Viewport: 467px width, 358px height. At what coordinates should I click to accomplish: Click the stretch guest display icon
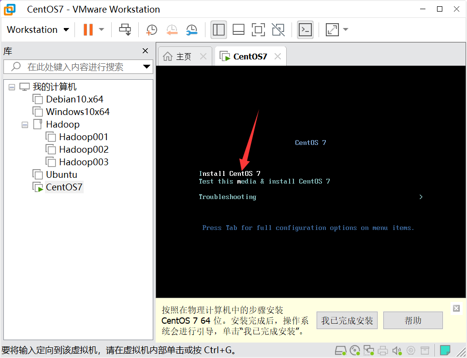(332, 30)
